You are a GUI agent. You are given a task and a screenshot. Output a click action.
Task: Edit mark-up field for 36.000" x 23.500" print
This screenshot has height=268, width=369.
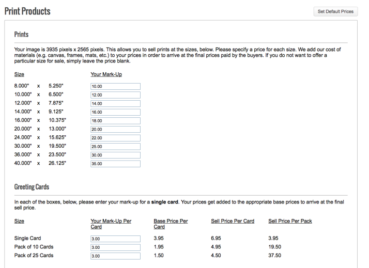(115, 155)
